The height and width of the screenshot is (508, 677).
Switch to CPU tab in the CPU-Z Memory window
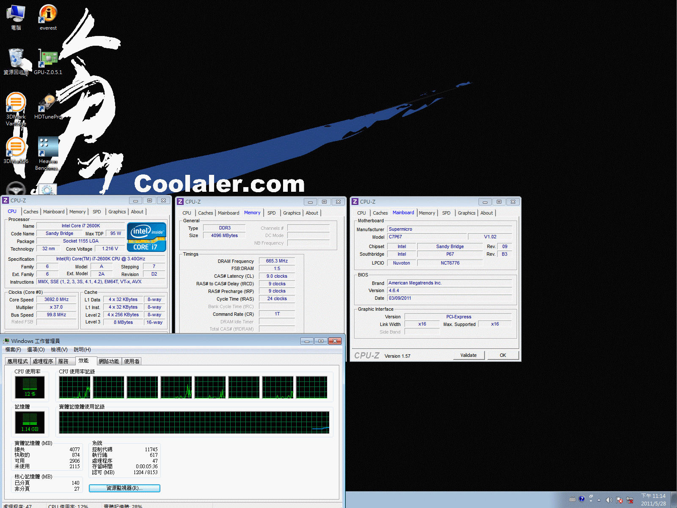point(187,213)
